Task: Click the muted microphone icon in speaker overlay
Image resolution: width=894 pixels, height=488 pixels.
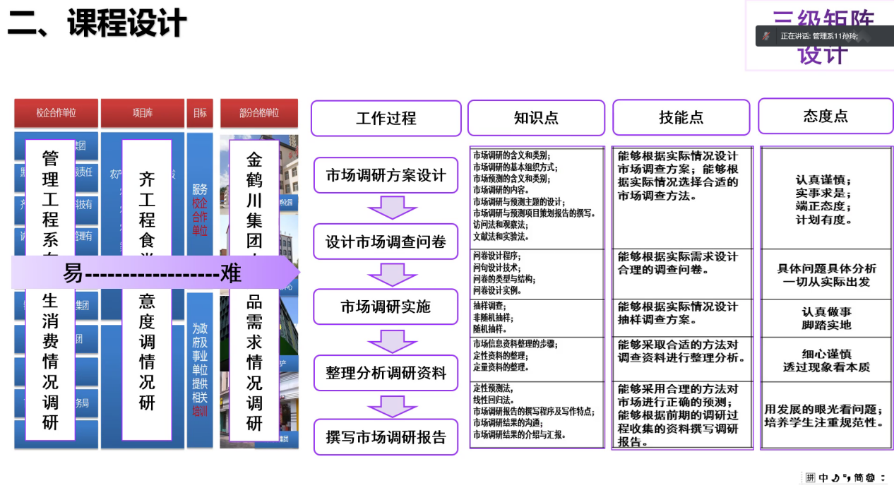Action: click(x=767, y=36)
